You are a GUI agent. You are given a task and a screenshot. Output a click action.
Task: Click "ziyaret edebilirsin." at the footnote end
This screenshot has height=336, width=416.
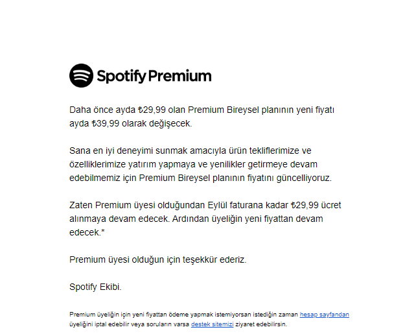261,324
